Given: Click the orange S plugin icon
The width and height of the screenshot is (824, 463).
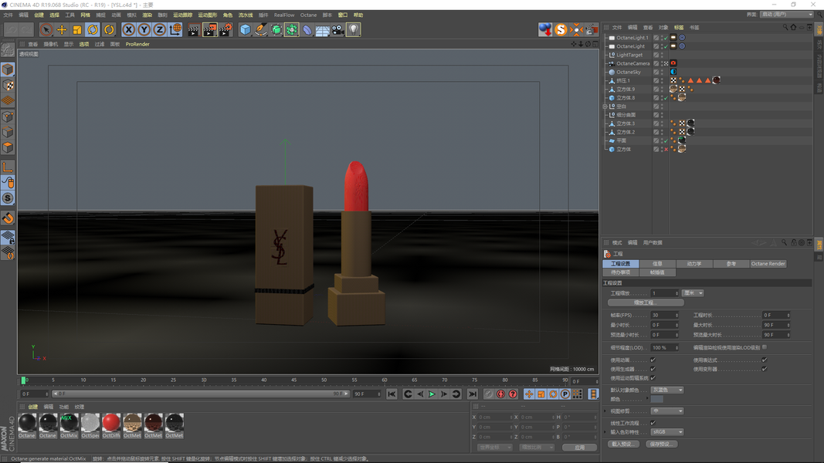Looking at the screenshot, I should point(561,30).
